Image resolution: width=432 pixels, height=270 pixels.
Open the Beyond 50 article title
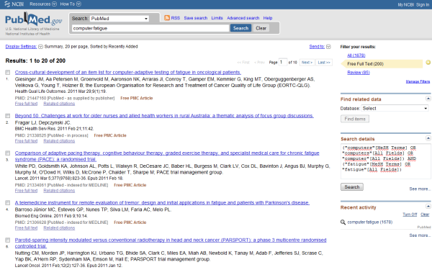(x=164, y=116)
